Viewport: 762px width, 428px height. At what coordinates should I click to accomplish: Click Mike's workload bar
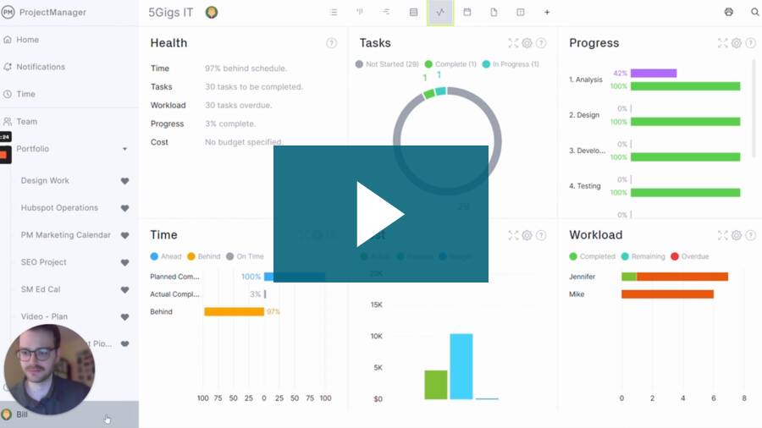pos(667,294)
